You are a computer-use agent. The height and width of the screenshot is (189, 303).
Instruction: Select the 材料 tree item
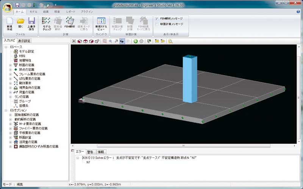click(x=22, y=56)
